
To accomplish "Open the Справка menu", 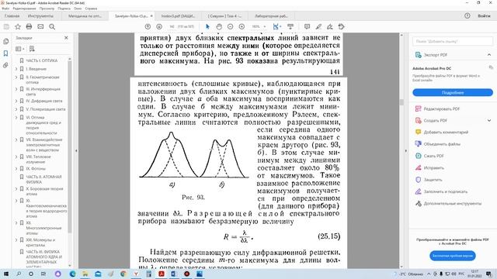I will click(x=91, y=9).
